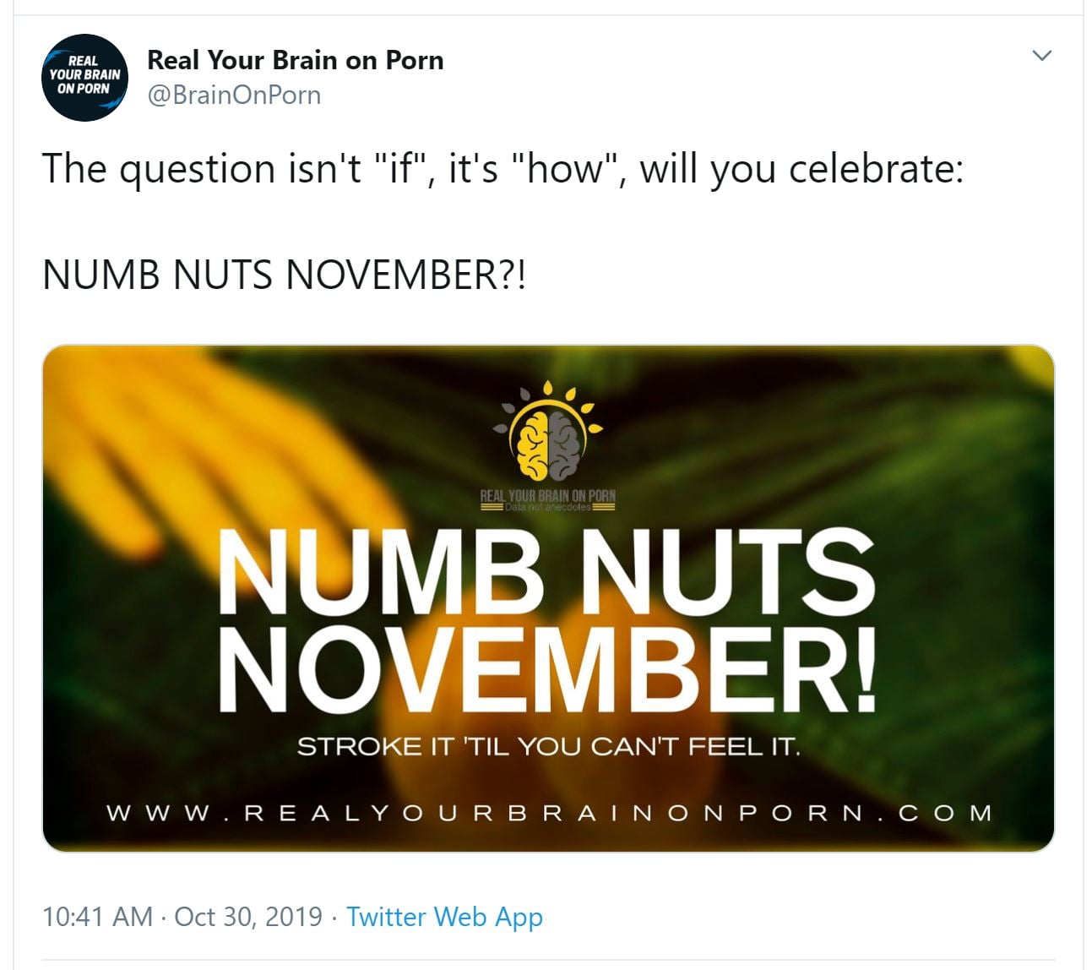The width and height of the screenshot is (1092, 970).
Task: Click the 'Data not anecdotes' logo subtitle
Action: tap(548, 507)
